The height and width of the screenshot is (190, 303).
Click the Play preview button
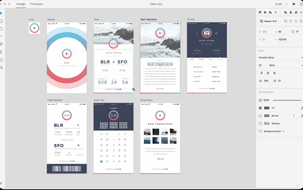(294, 4)
